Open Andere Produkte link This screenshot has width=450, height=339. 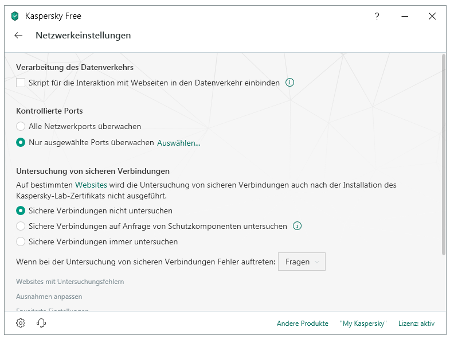(302, 324)
